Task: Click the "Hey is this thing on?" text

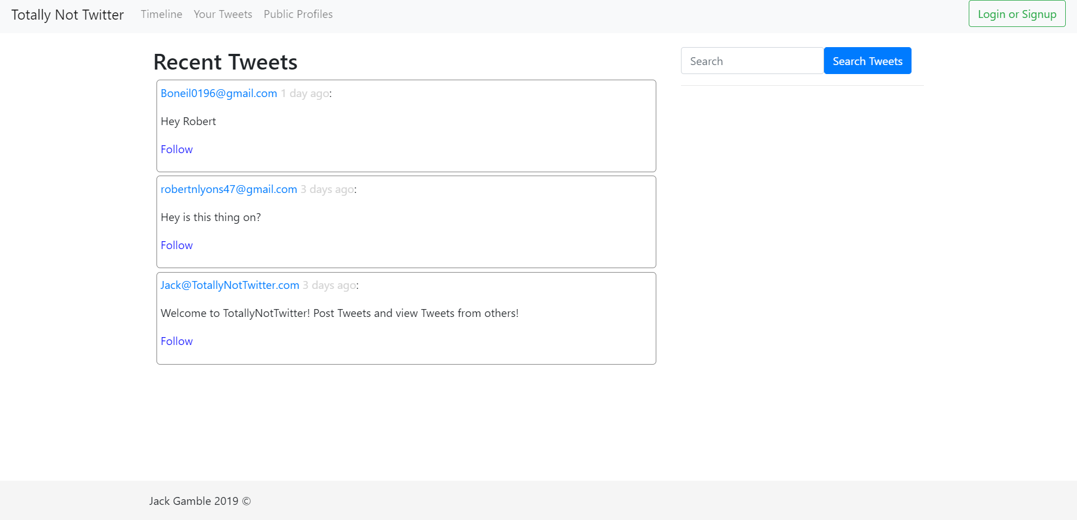Action: coord(211,217)
